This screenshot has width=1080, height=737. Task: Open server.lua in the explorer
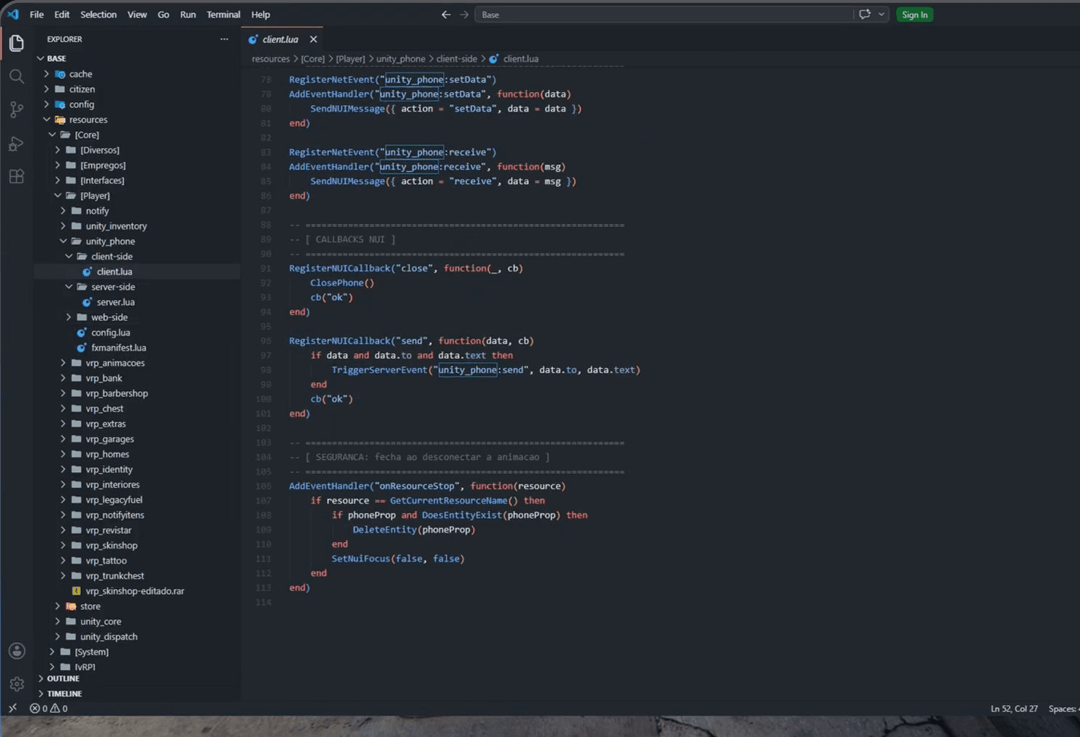pos(137,302)
